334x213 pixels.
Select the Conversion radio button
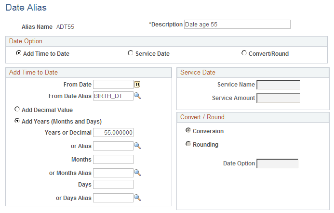pyautogui.click(x=188, y=131)
